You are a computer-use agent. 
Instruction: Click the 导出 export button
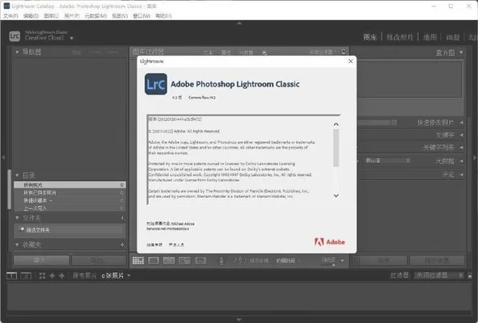point(99,261)
